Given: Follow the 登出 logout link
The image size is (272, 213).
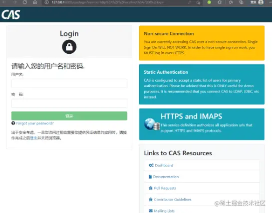Looking at the screenshot, I should point(34,138).
